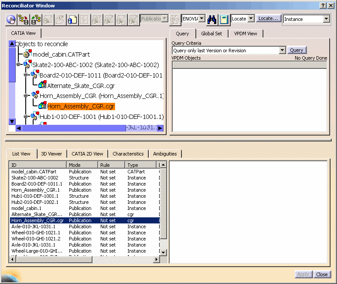Open the Instance dropdown list
337x284 pixels.
click(x=326, y=19)
